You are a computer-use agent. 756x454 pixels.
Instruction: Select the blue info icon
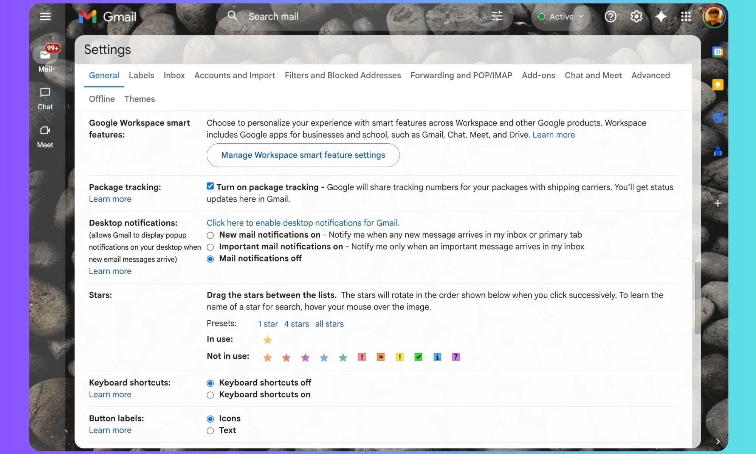pos(437,357)
